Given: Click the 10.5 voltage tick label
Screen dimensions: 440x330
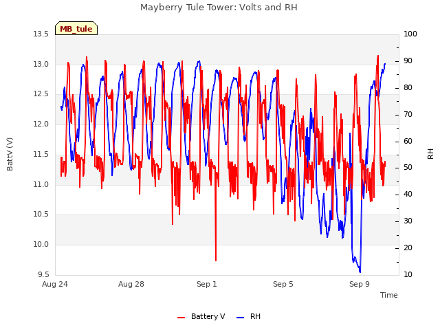Looking at the screenshot, I should coord(41,214).
